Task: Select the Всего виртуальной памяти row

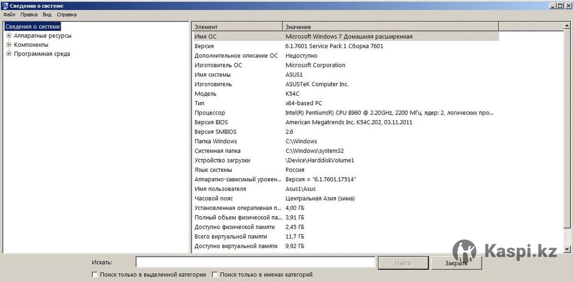Action: tap(345, 237)
